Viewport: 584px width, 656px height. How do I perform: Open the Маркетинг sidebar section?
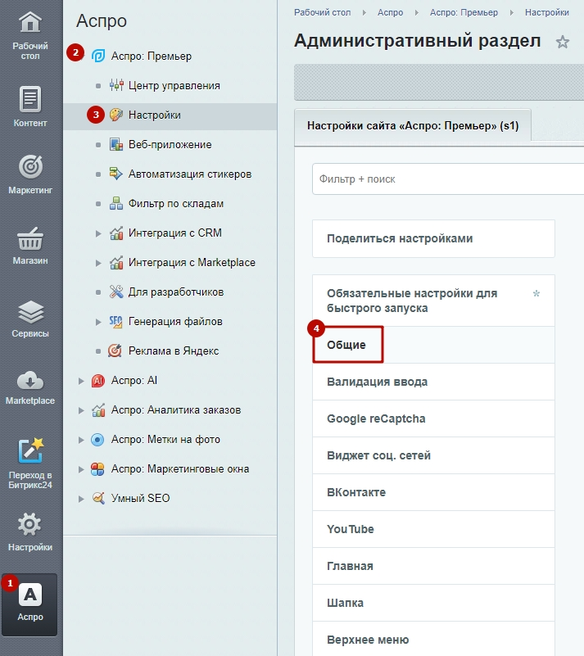pos(30,174)
